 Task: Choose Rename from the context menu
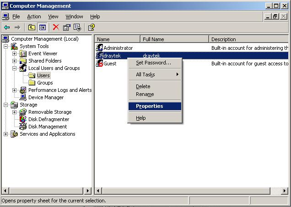[155, 94]
